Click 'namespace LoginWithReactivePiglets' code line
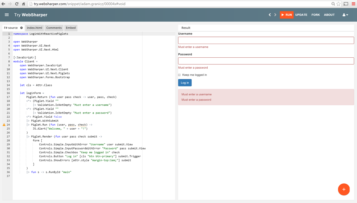The image size is (357, 203). tap(41, 34)
